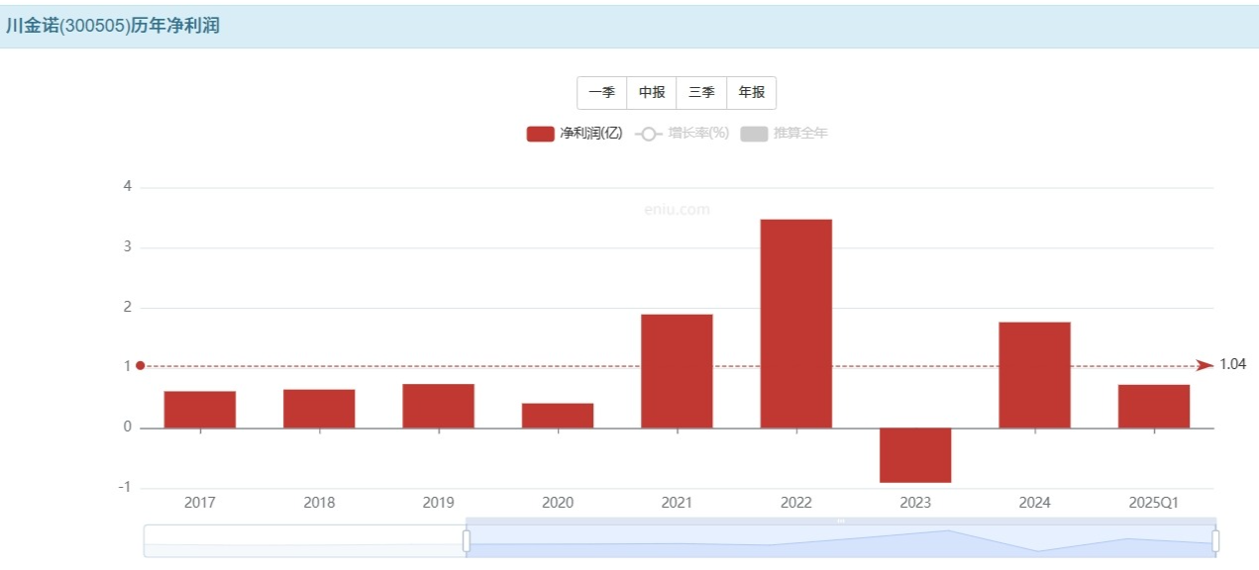The height and width of the screenshot is (570, 1259).
Task: Click the arrowhead at average line end
Action: (1206, 365)
